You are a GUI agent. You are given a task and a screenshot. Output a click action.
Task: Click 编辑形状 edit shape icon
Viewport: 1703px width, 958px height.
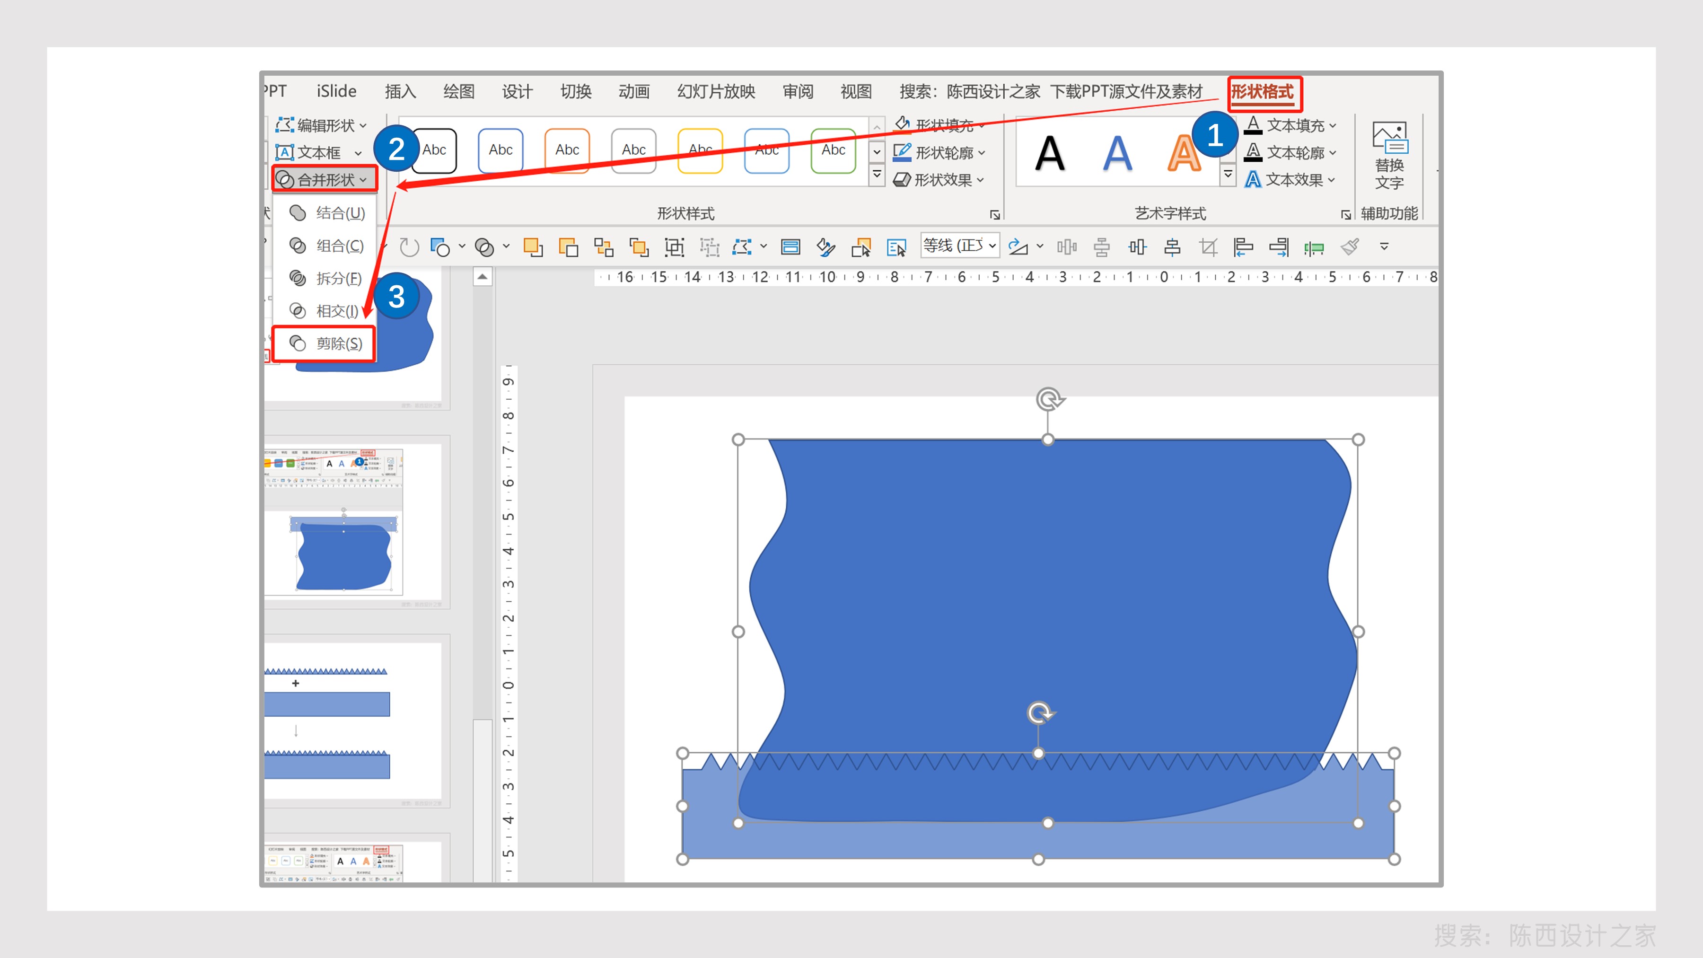coord(285,125)
